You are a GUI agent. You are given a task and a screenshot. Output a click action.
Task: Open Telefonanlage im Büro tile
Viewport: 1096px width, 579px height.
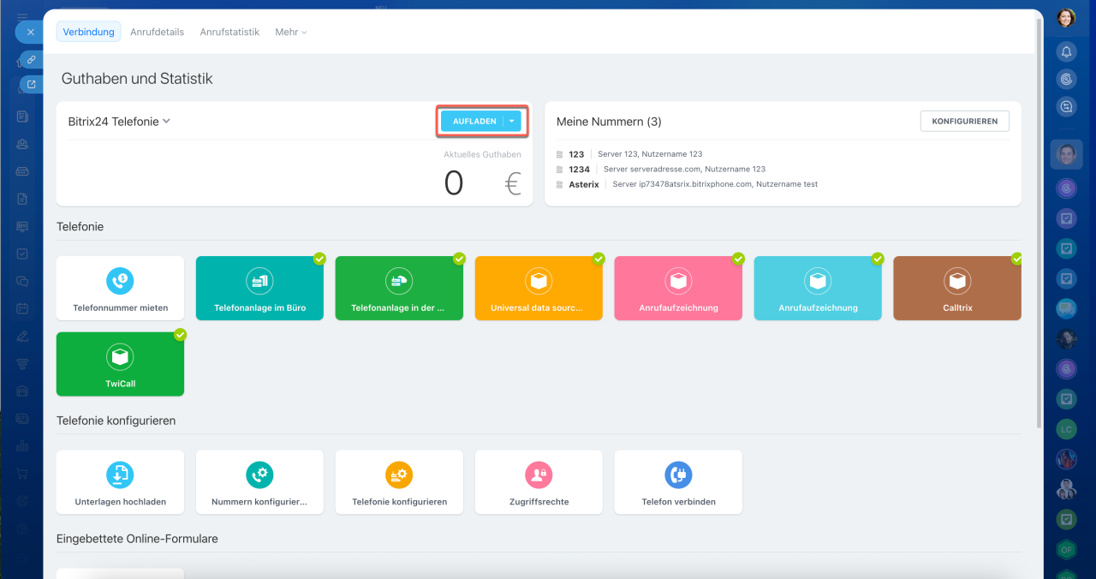259,288
